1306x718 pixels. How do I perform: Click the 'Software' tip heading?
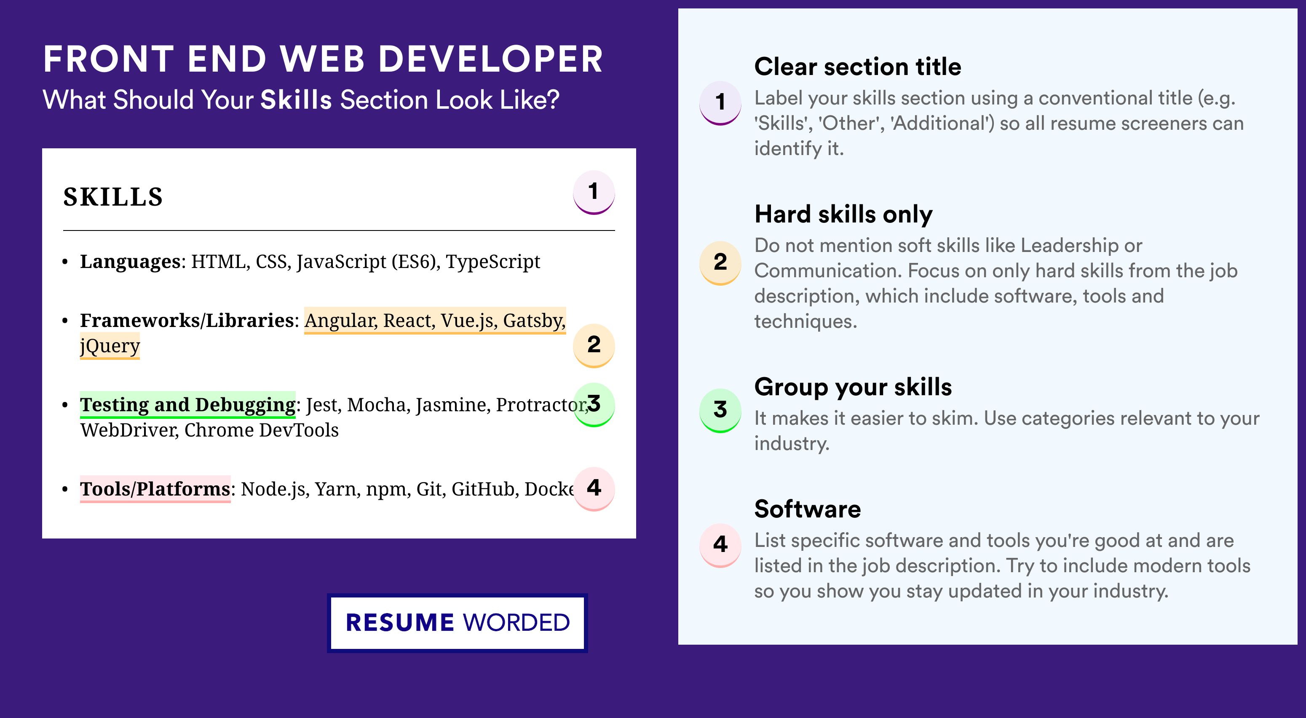(808, 509)
